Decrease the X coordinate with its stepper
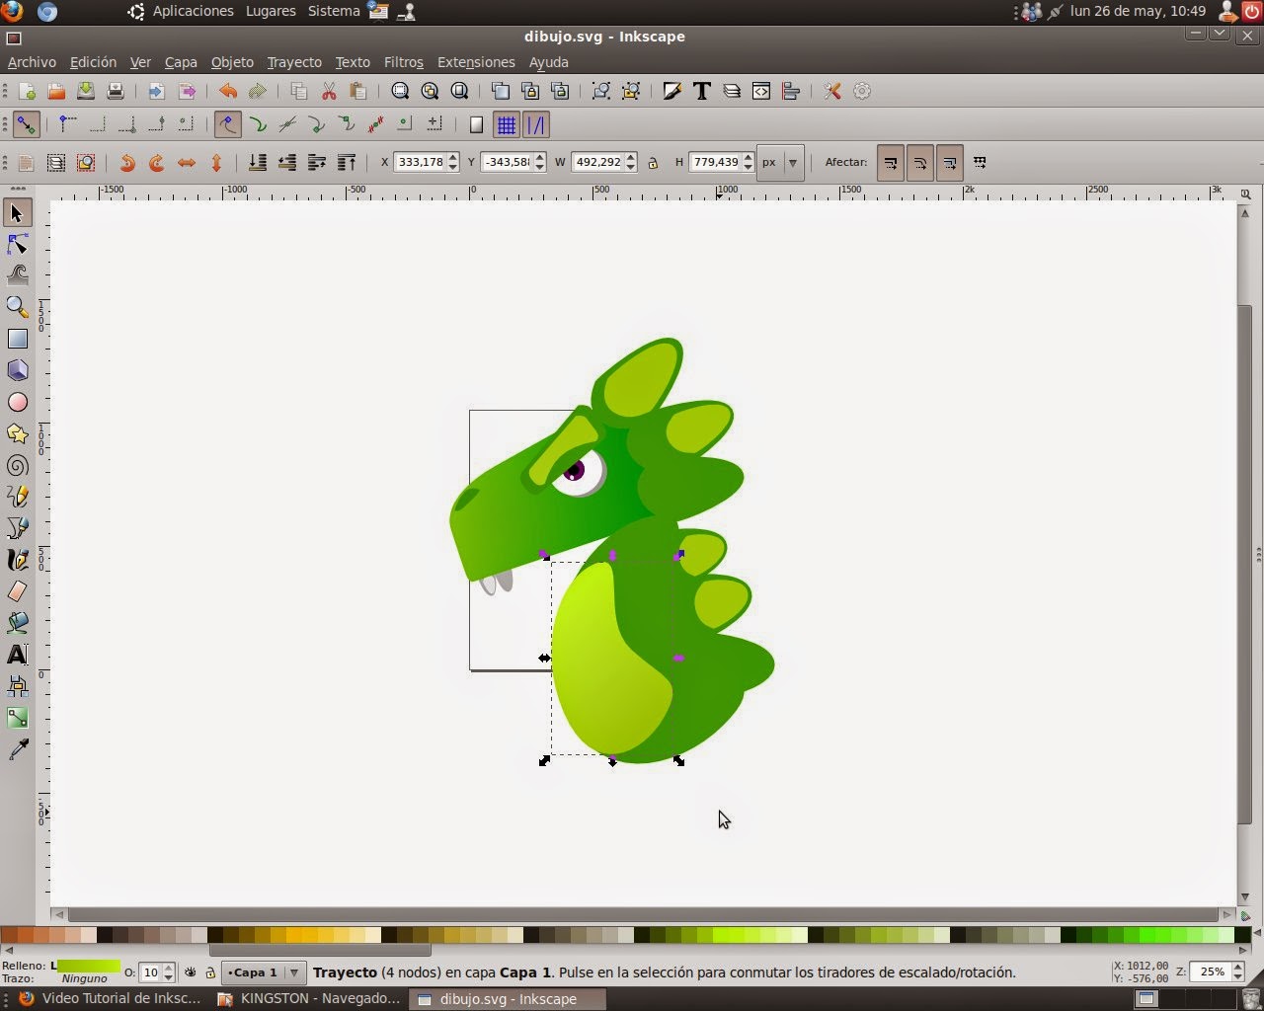Screen dimensions: 1264x1011 [451, 167]
